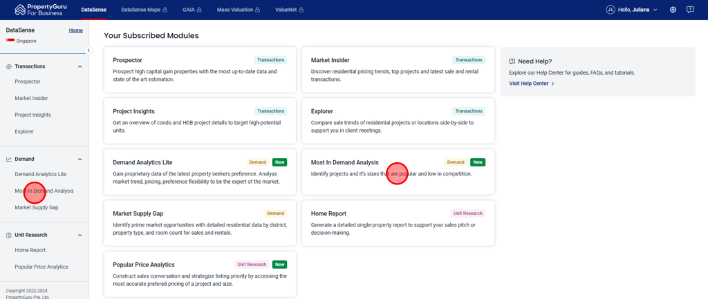This screenshot has width=708, height=299.
Task: Open the Most In Demand Analysis card
Action: [398, 172]
